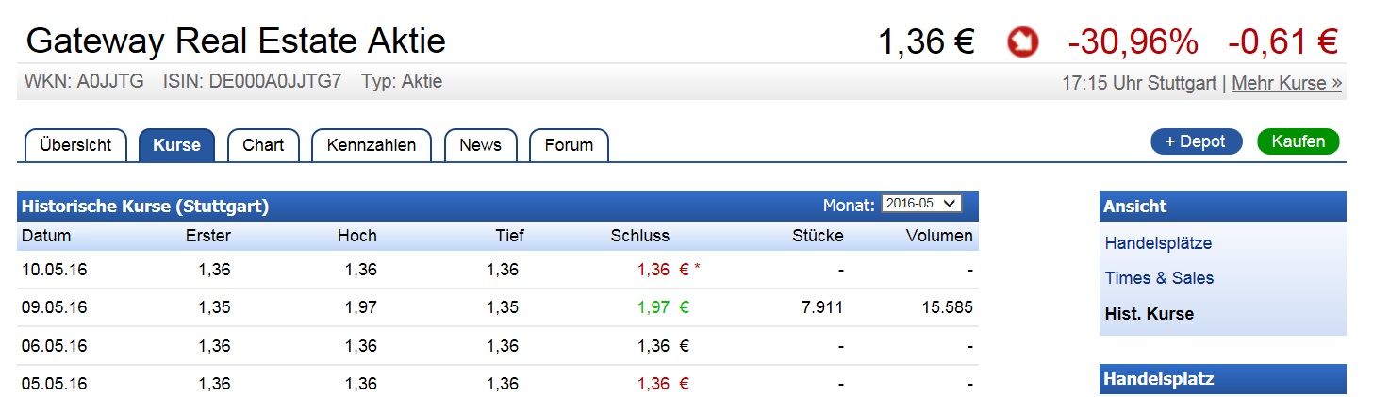The image size is (1373, 397).
Task: Click the Datum column header
Action: pyautogui.click(x=46, y=236)
